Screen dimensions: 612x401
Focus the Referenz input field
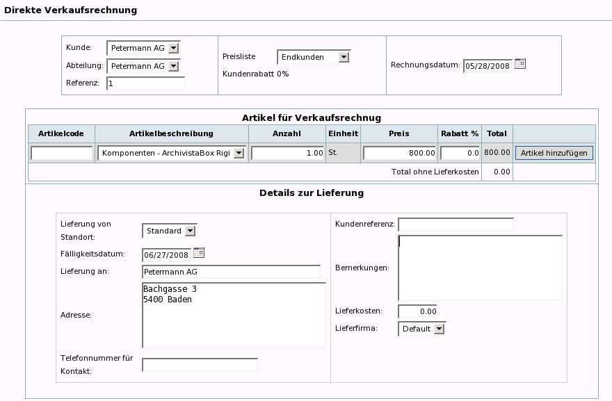coord(145,83)
